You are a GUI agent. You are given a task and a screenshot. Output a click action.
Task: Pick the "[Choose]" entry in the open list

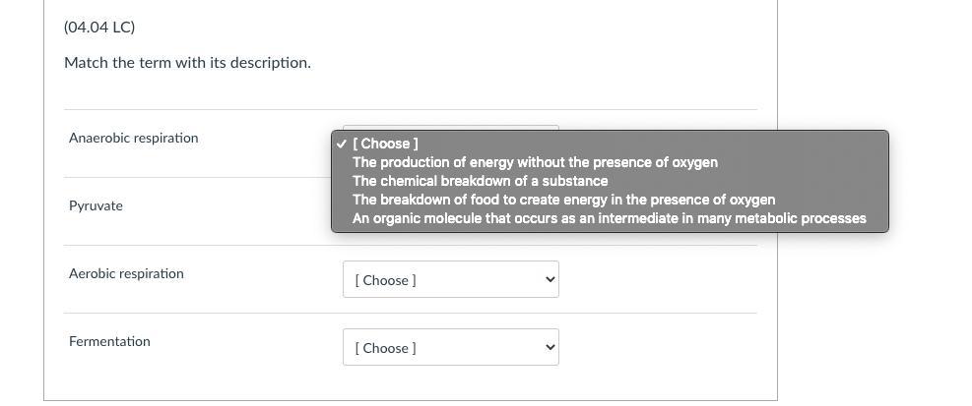[385, 144]
